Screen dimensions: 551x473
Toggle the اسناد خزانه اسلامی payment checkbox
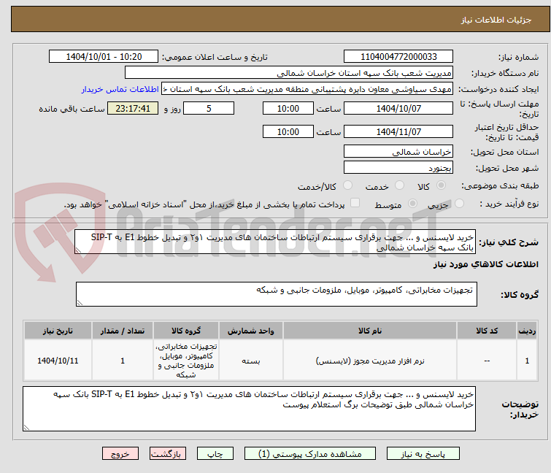(355, 203)
